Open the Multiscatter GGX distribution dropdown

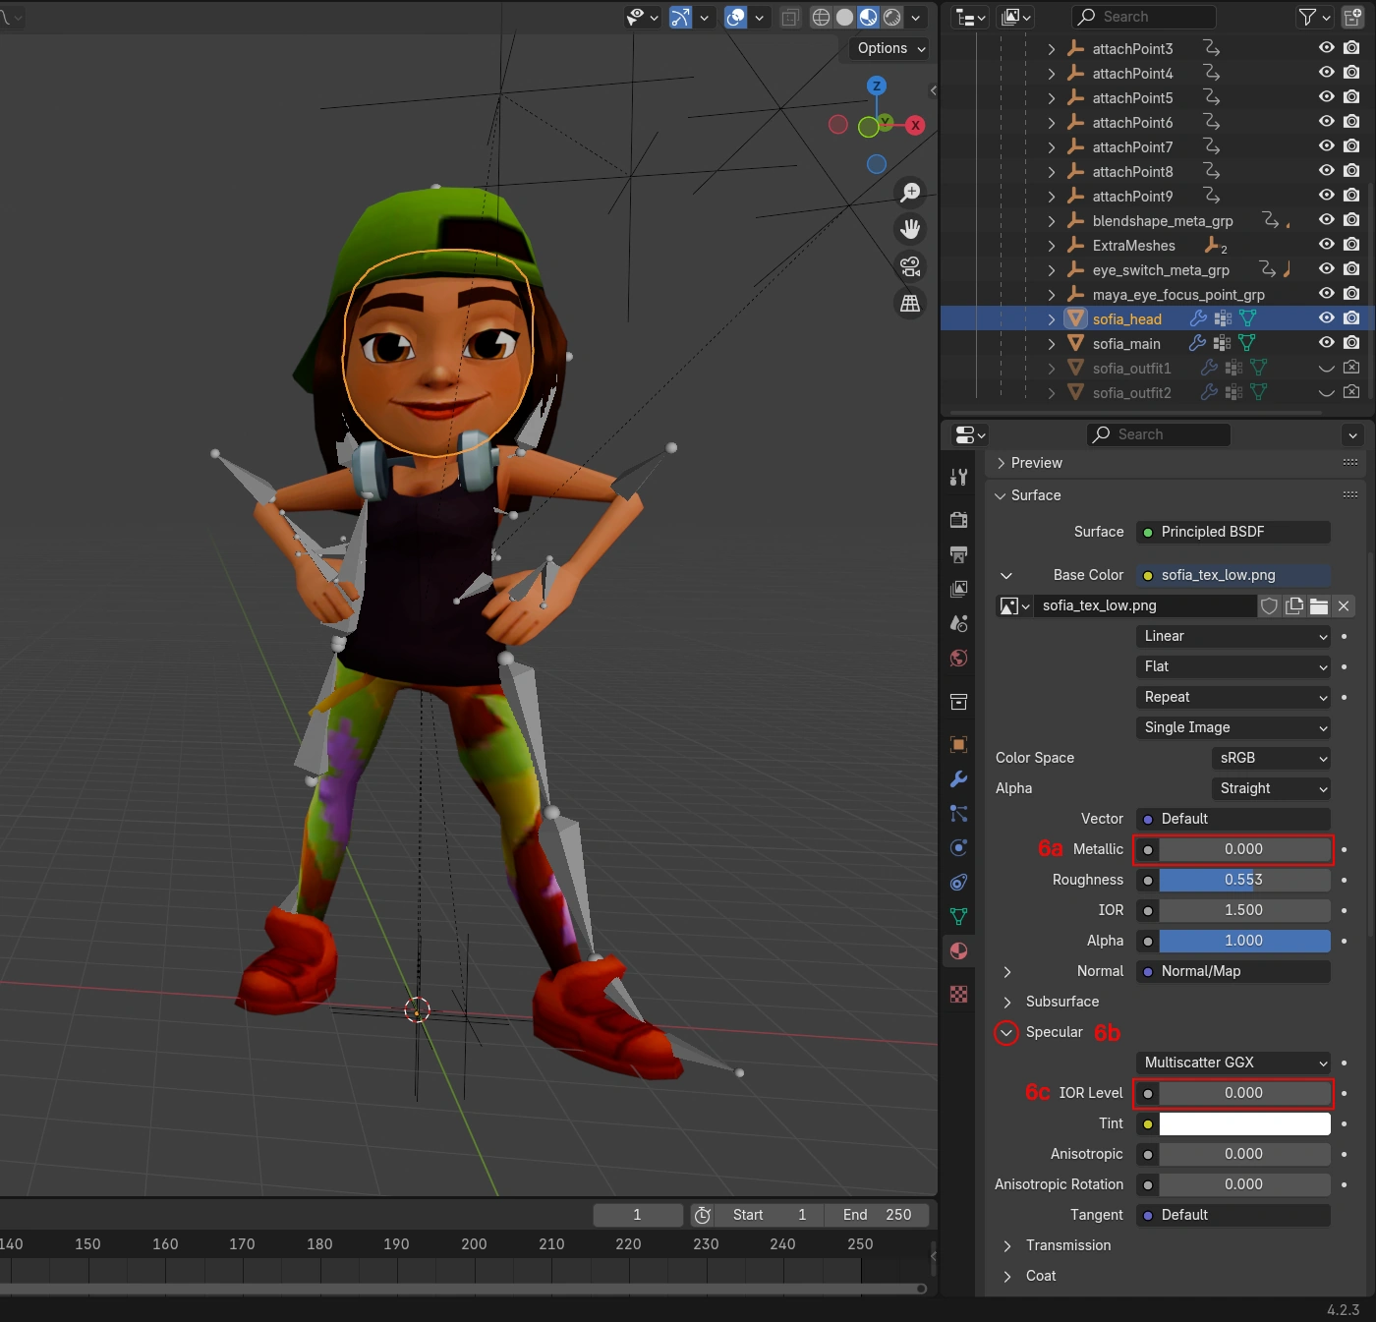(x=1233, y=1063)
